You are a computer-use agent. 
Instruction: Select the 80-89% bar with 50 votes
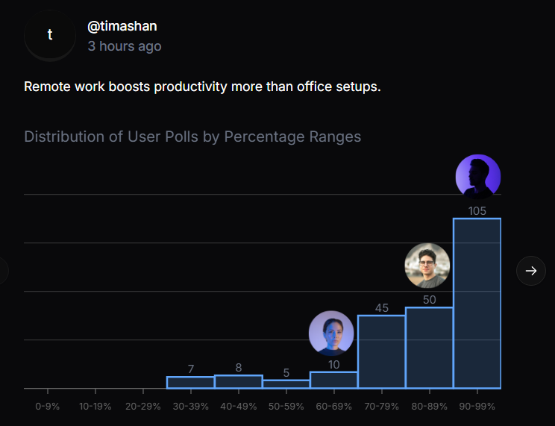tap(429, 348)
